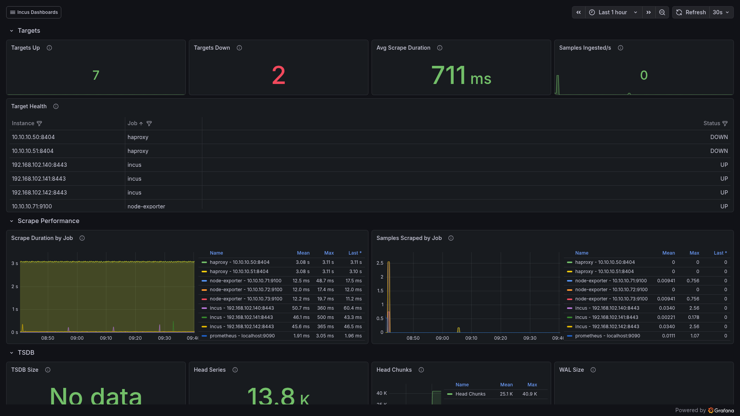Open the 30s refresh interval dropdown

(721, 12)
